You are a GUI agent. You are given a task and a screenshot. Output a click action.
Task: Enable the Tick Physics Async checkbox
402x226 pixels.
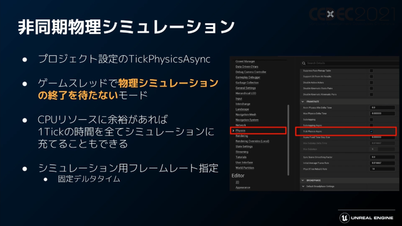371,131
